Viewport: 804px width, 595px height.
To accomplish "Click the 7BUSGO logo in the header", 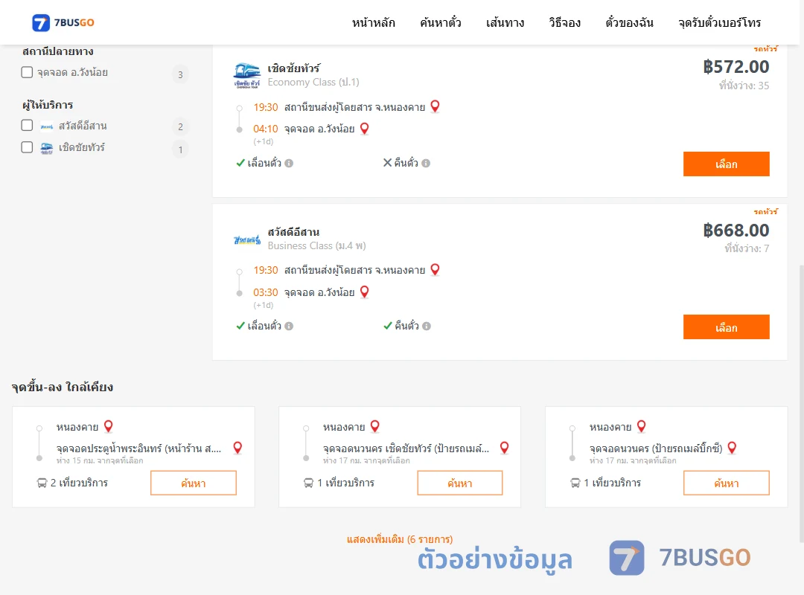I will tap(63, 22).
